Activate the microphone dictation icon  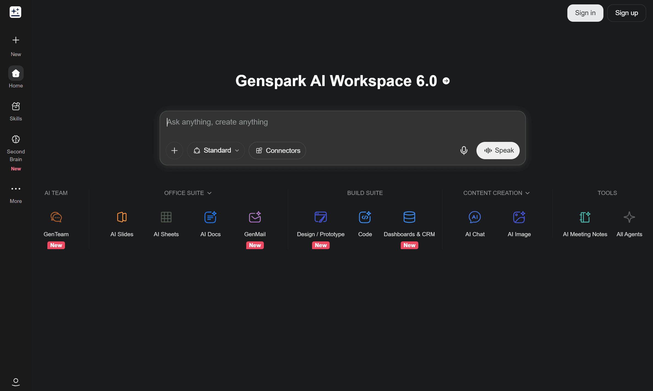(464, 150)
